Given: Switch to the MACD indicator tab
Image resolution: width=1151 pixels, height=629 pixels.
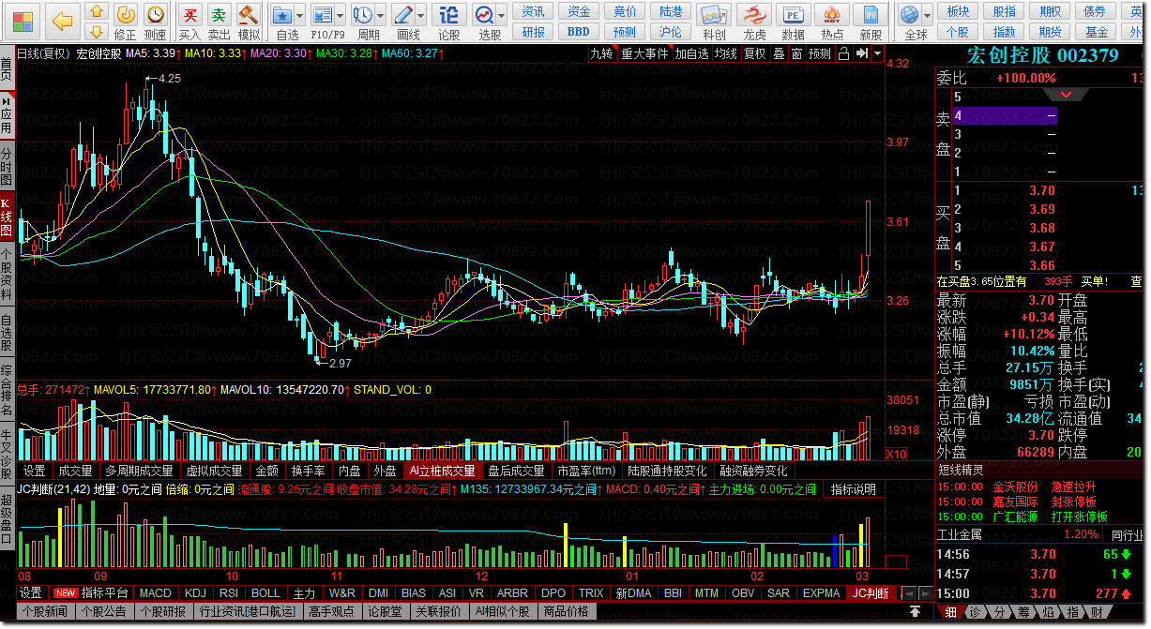Looking at the screenshot, I should pyautogui.click(x=156, y=593).
